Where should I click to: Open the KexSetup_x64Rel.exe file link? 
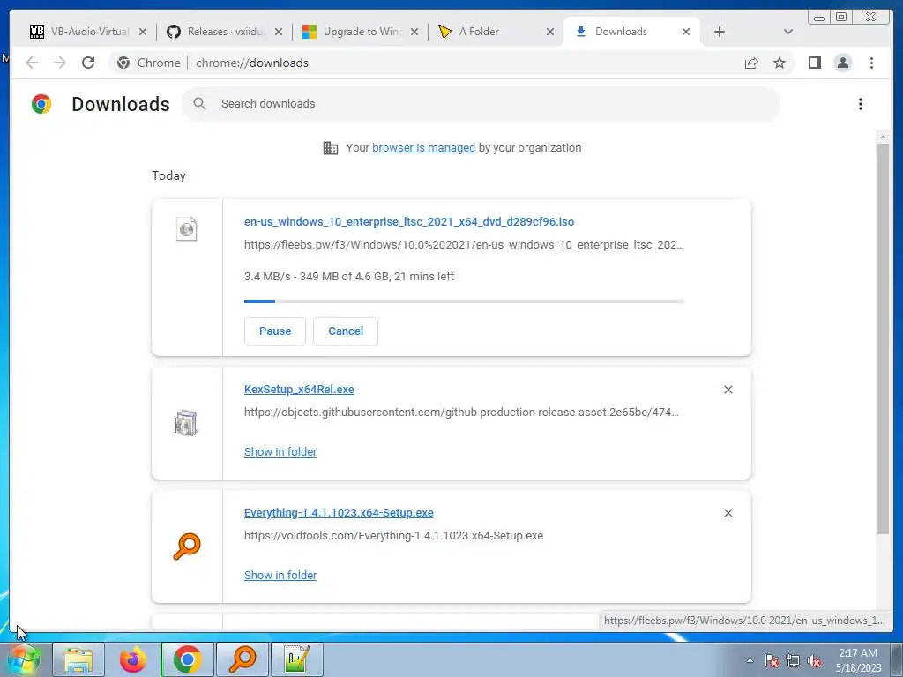pyautogui.click(x=299, y=389)
